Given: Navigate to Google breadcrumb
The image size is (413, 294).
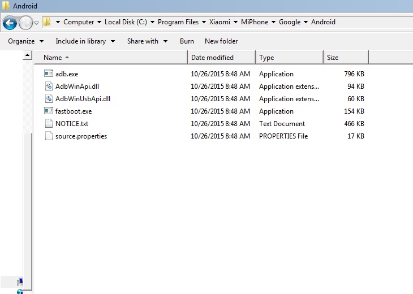Looking at the screenshot, I should coord(290,22).
